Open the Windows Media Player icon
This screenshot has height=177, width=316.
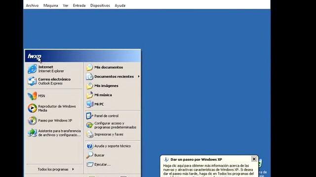coord(32,108)
